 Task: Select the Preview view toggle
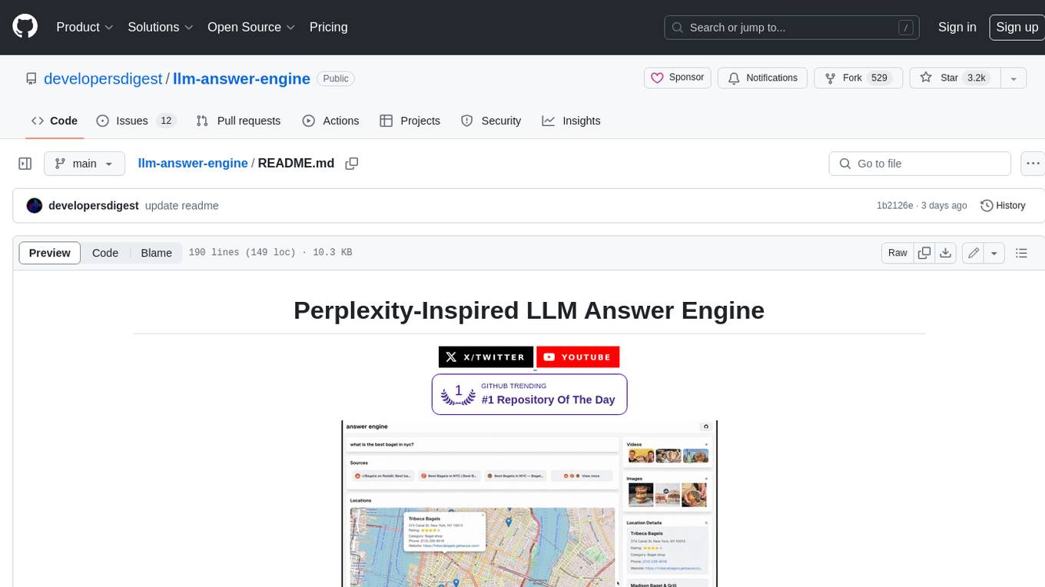click(50, 253)
